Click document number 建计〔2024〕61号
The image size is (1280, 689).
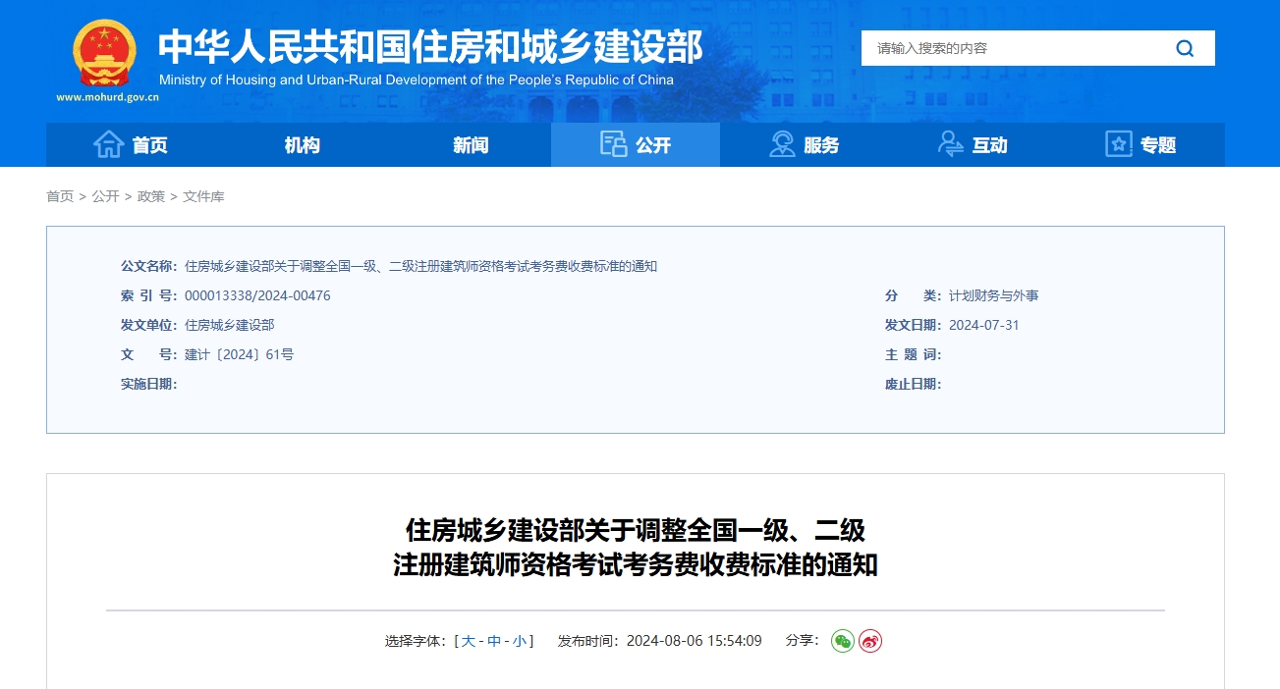[x=239, y=354]
